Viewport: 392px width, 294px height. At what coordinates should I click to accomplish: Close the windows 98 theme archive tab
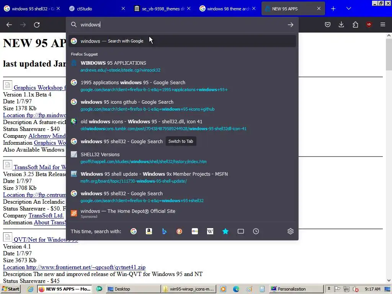point(254,9)
